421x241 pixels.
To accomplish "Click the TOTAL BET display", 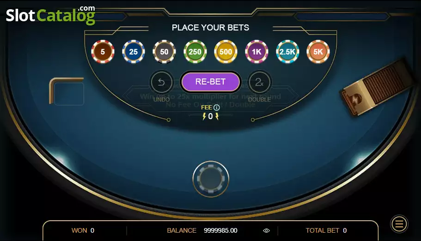I will tap(326, 230).
